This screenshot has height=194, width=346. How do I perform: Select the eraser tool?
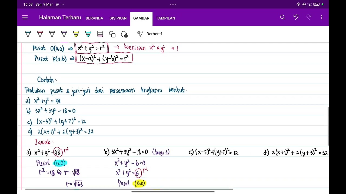click(x=100, y=34)
